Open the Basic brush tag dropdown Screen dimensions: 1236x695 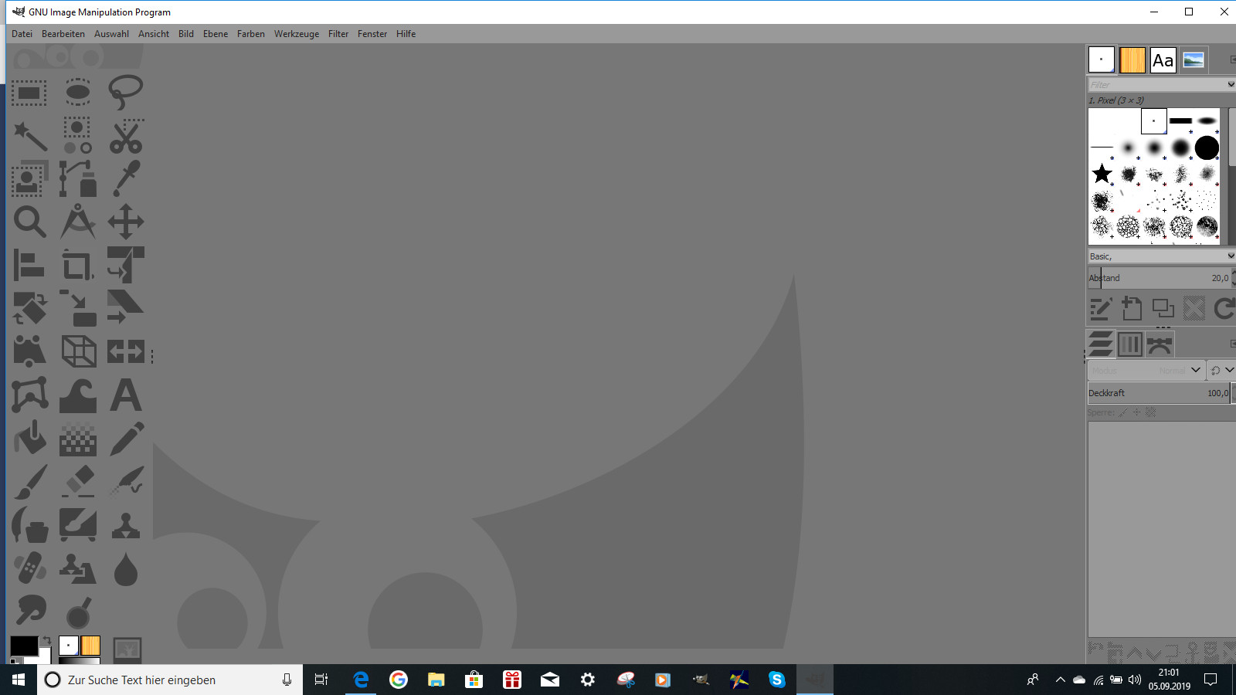(1230, 256)
